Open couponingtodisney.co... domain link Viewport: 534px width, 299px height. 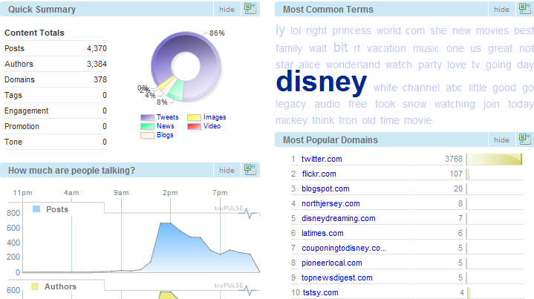click(x=345, y=249)
